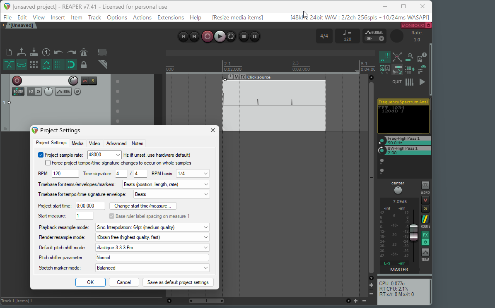Open Track 1 FX button
Image resolution: width=495 pixels, height=308 pixels.
coord(31,91)
